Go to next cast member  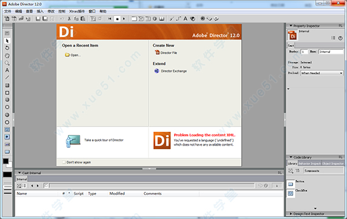pos(38,186)
